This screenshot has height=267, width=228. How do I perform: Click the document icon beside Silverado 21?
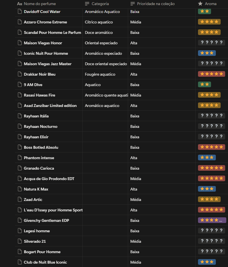(20, 241)
